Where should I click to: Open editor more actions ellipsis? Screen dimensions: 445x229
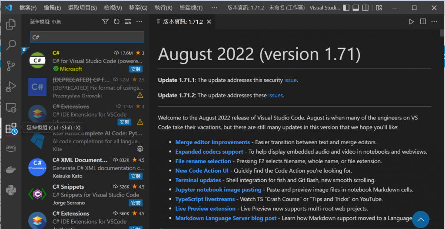pyautogui.click(x=434, y=22)
